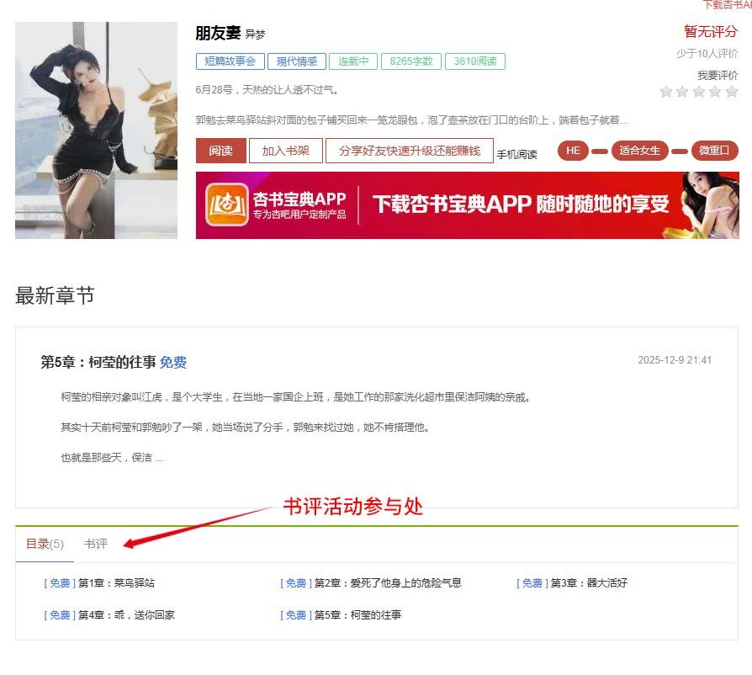This screenshot has width=752, height=675.
Task: Select the HE tag pill
Action: tap(573, 151)
